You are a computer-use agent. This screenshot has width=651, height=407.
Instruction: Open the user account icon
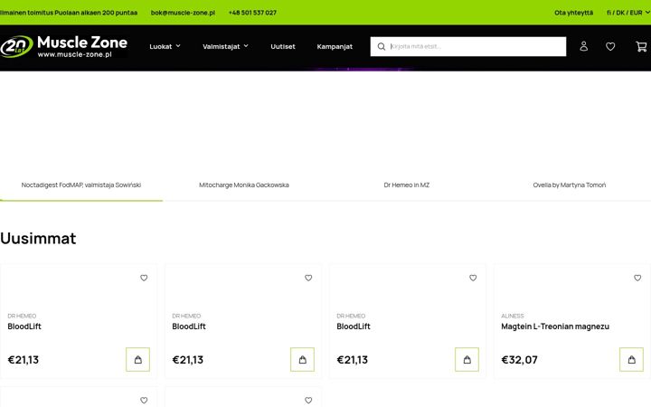click(x=583, y=46)
